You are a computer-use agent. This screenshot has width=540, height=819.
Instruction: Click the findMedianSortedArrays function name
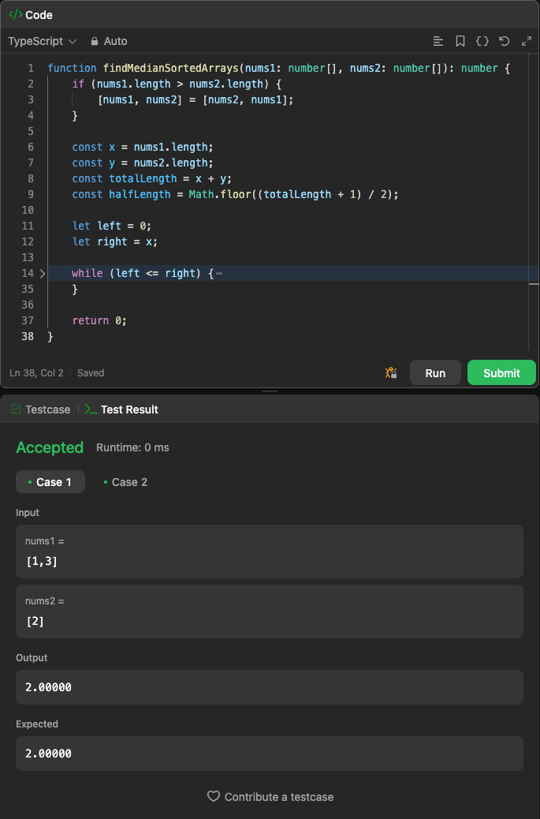170,69
